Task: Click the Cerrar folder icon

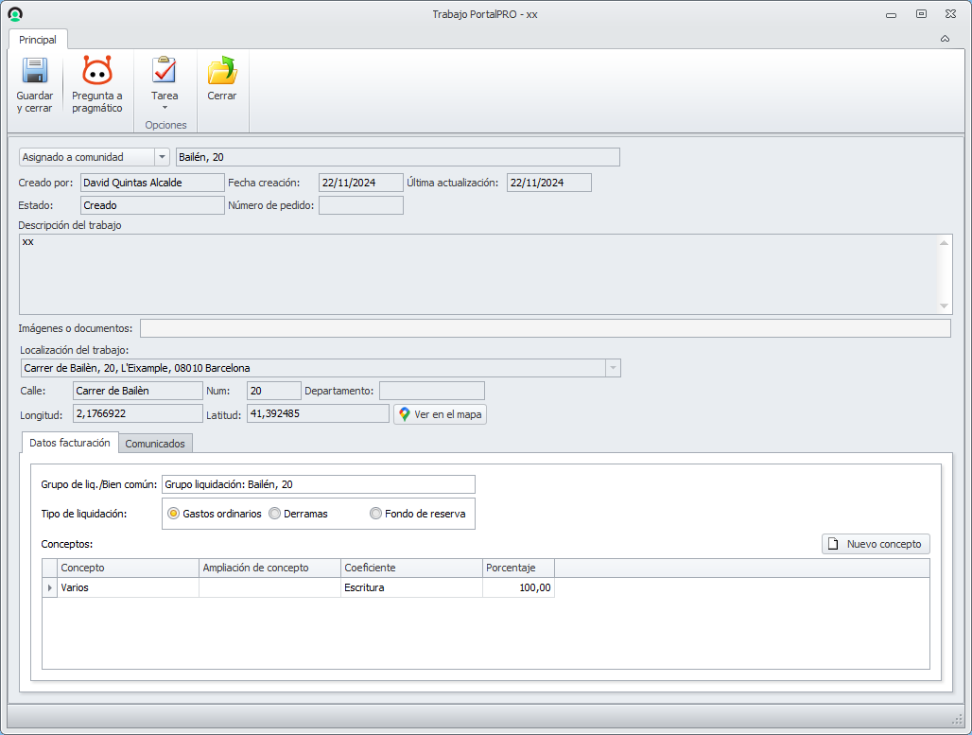Action: [221, 72]
